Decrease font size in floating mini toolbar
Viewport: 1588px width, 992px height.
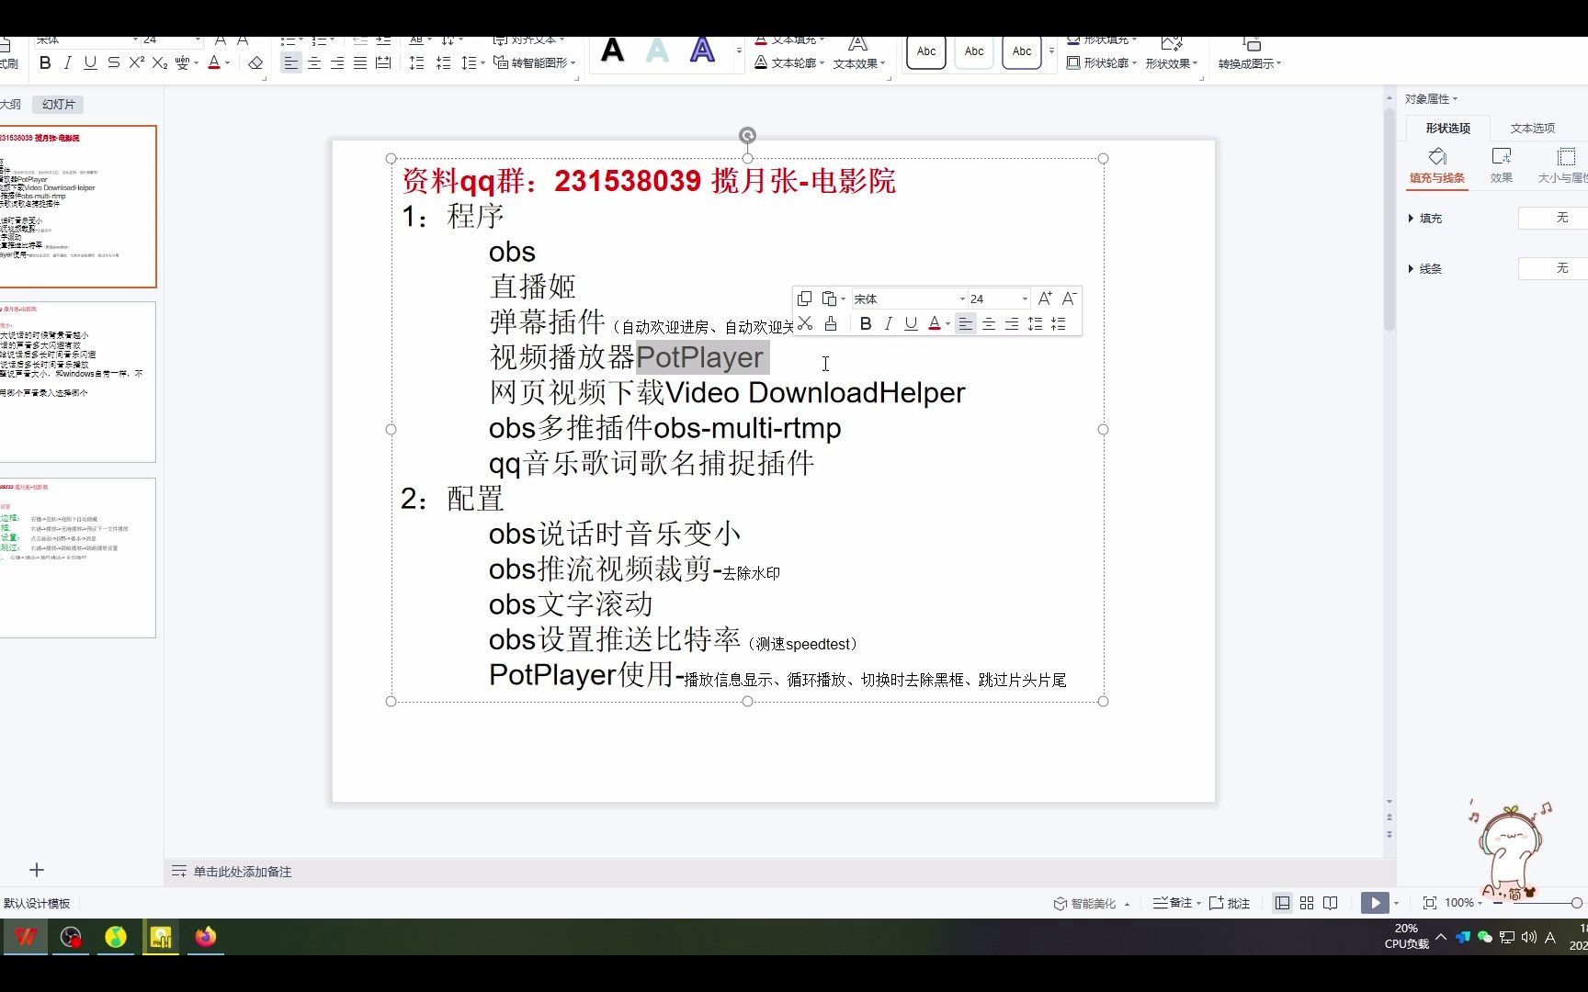pyautogui.click(x=1069, y=299)
